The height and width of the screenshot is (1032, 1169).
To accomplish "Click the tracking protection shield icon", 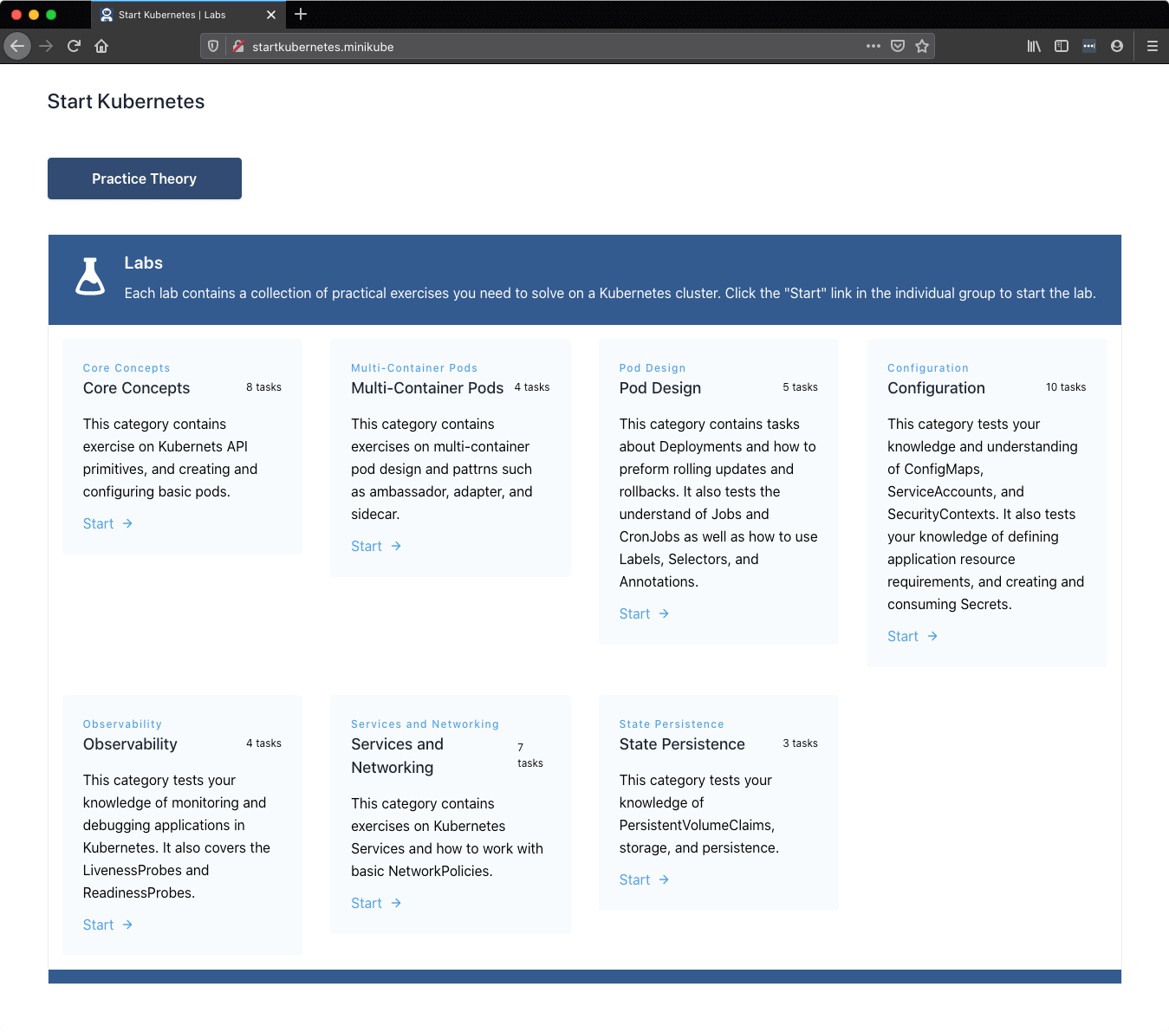I will pos(213,46).
